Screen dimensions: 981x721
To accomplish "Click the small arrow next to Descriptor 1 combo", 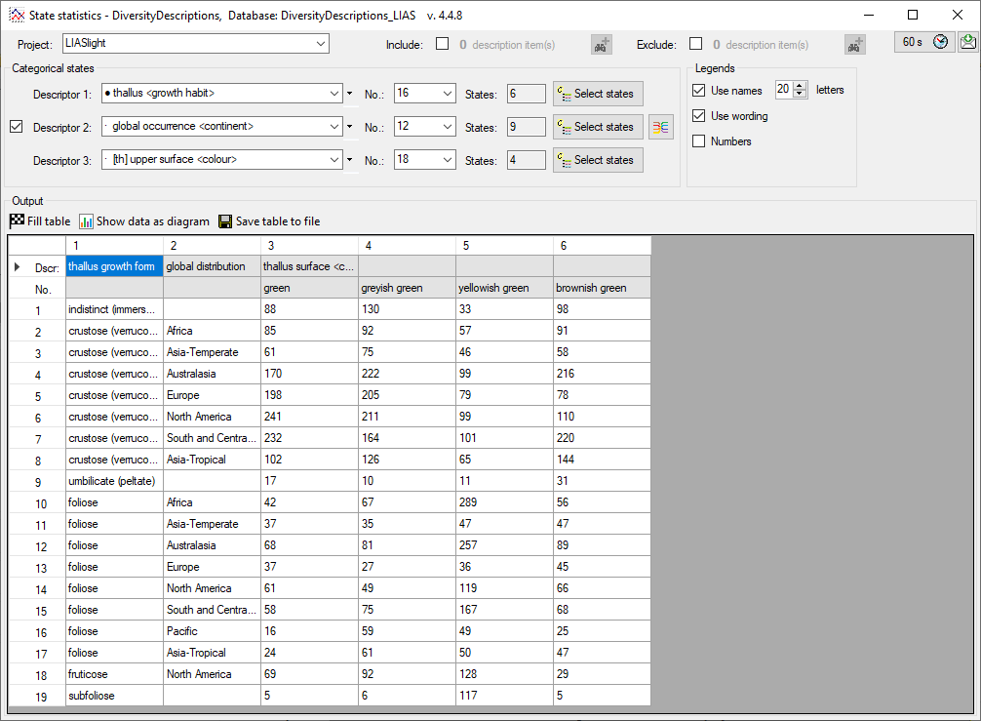I will 350,94.
